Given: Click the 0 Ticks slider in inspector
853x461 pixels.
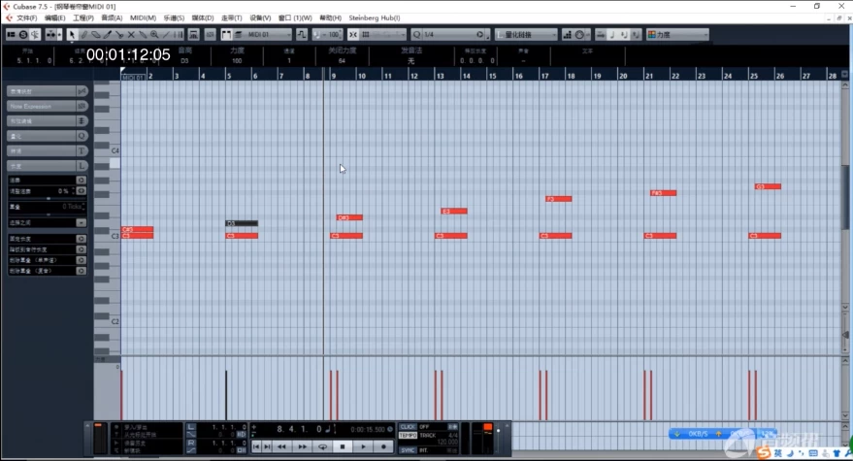Looking at the screenshot, I should click(47, 207).
